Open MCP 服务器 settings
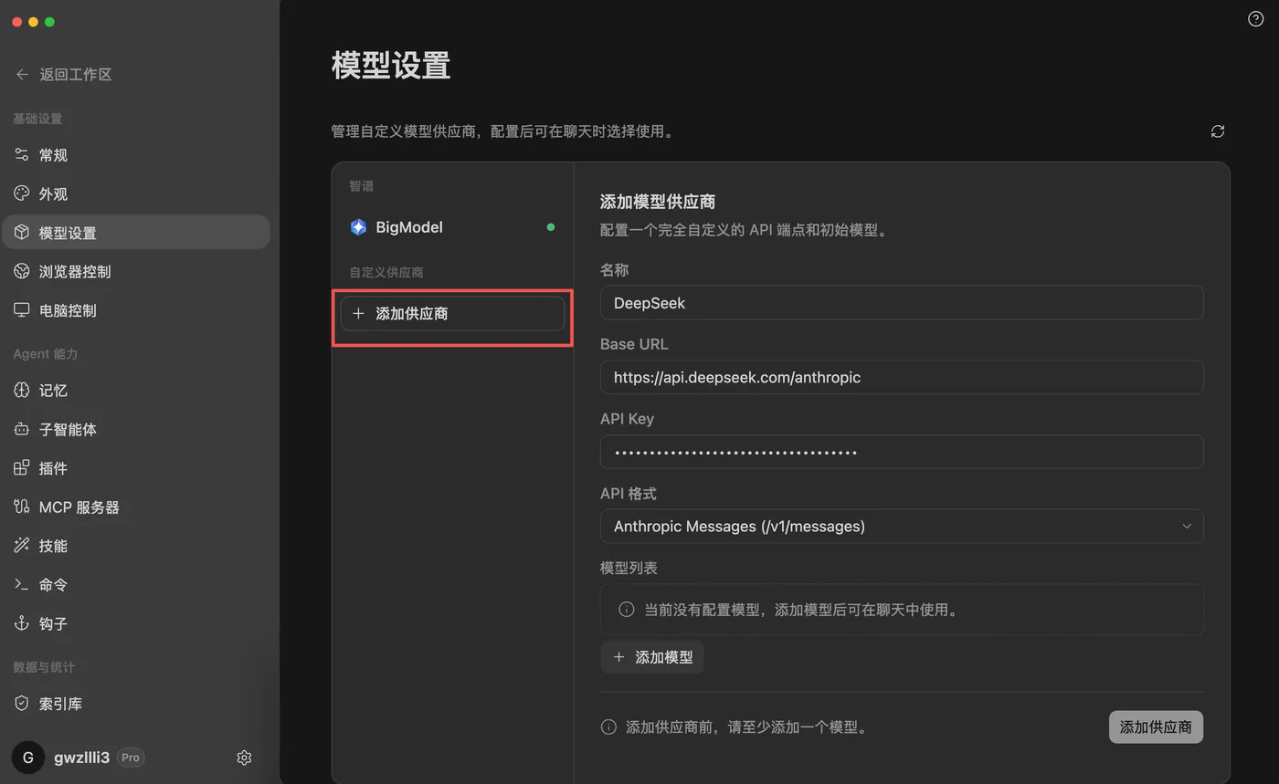Image resolution: width=1279 pixels, height=784 pixels. (x=136, y=507)
